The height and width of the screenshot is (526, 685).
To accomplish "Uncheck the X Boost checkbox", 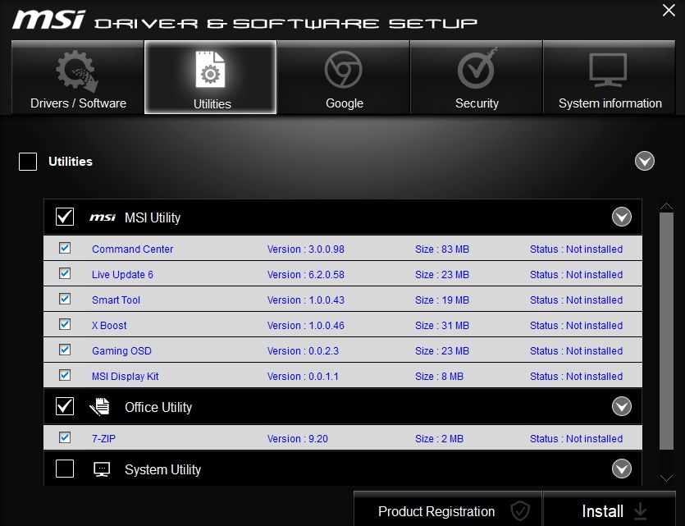I will tap(65, 324).
